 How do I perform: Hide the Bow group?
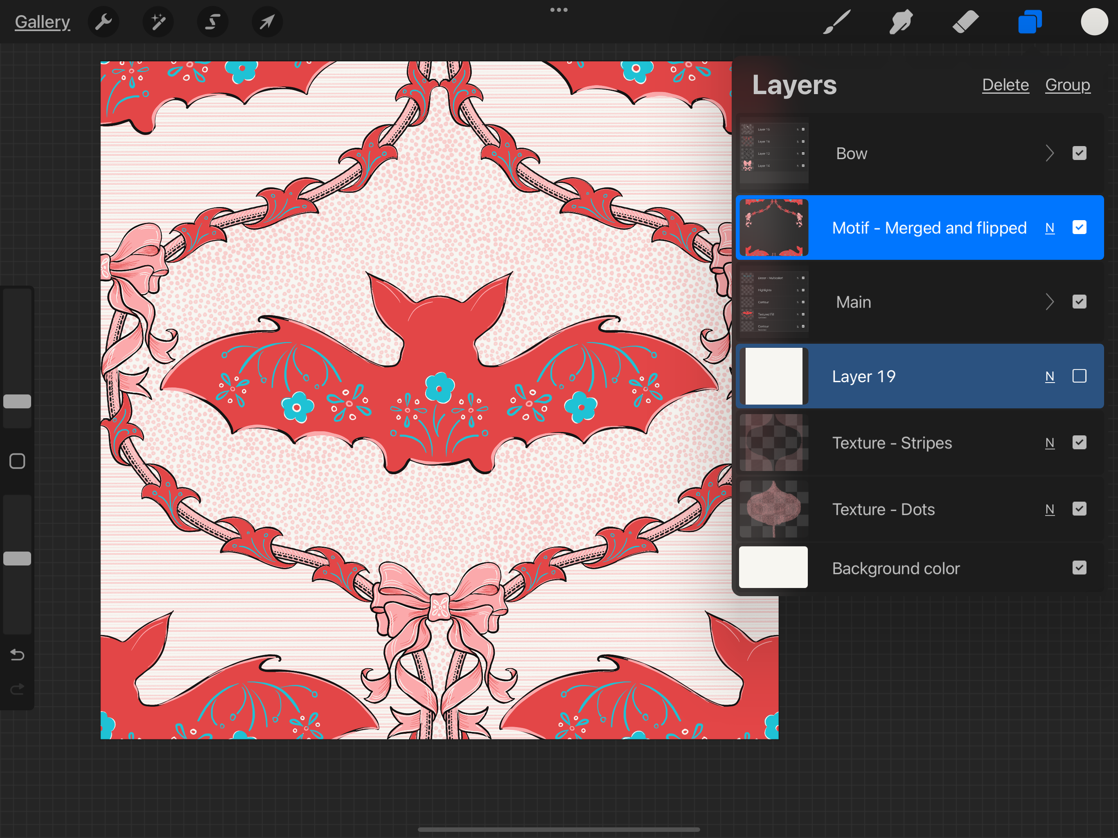point(1079,153)
